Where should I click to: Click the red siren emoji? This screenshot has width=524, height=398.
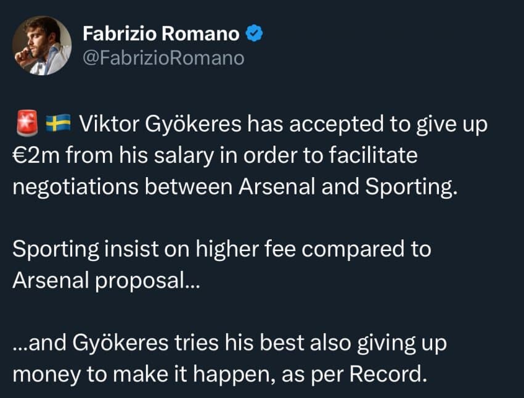pyautogui.click(x=27, y=123)
